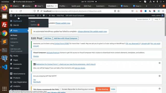Open the New content menu in the admin bar

pyautogui.click(x=52, y=16)
